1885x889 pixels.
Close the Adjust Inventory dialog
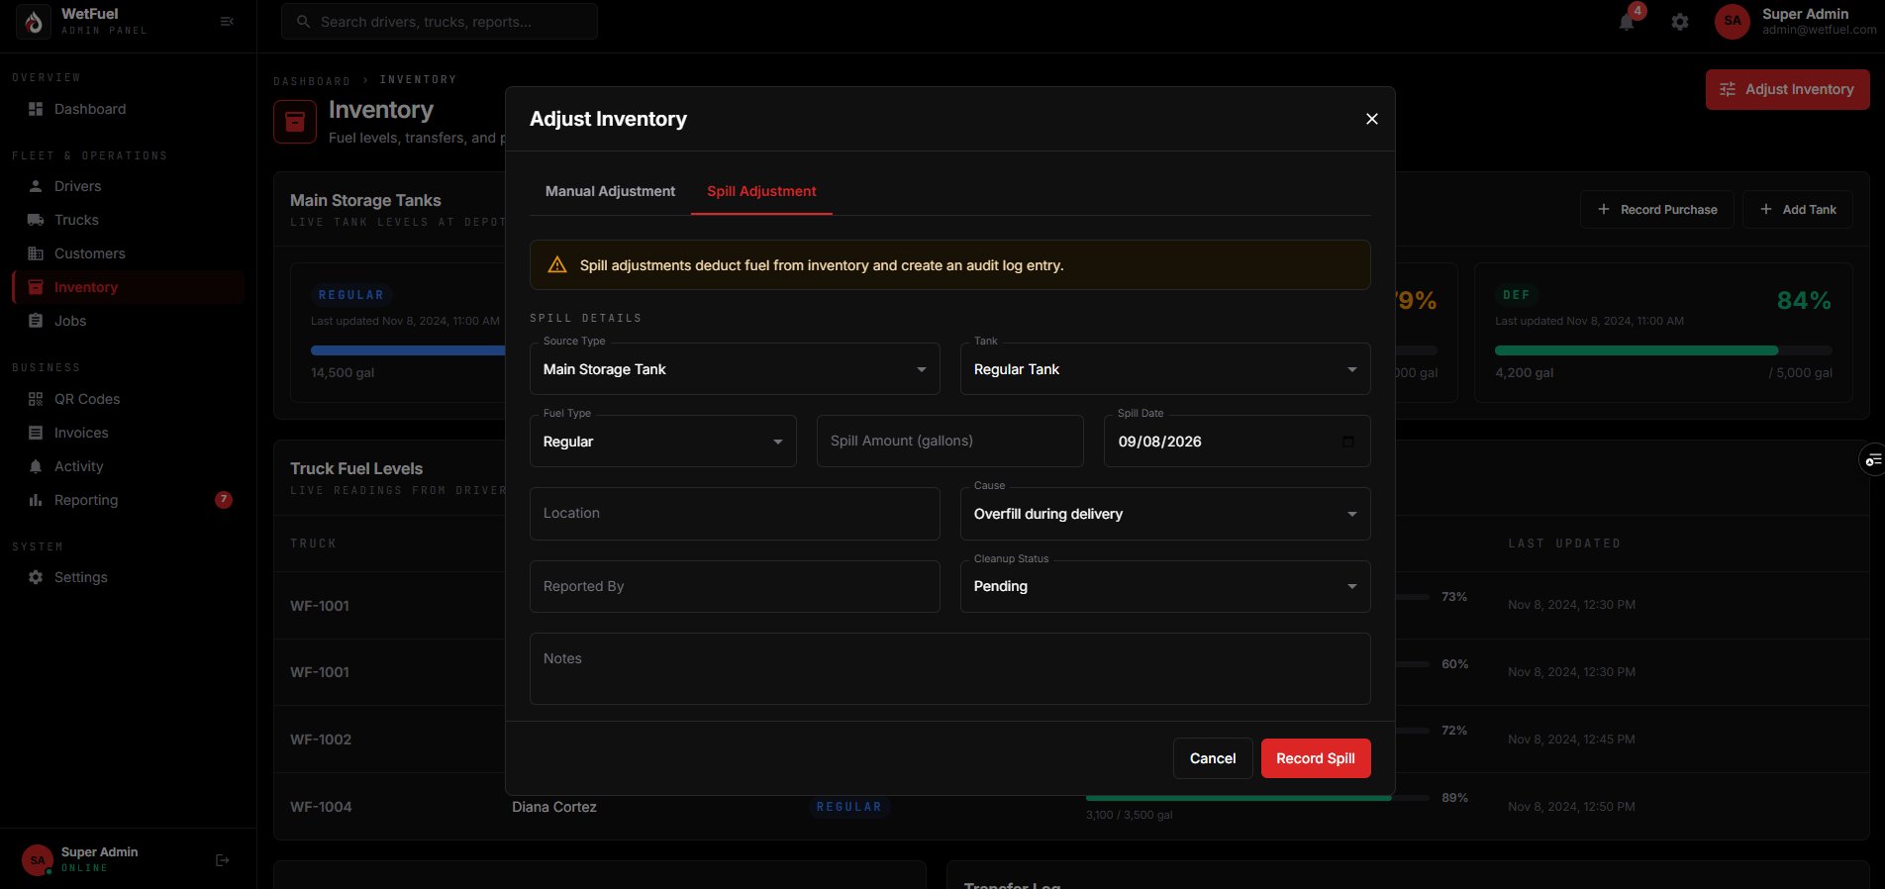point(1372,119)
